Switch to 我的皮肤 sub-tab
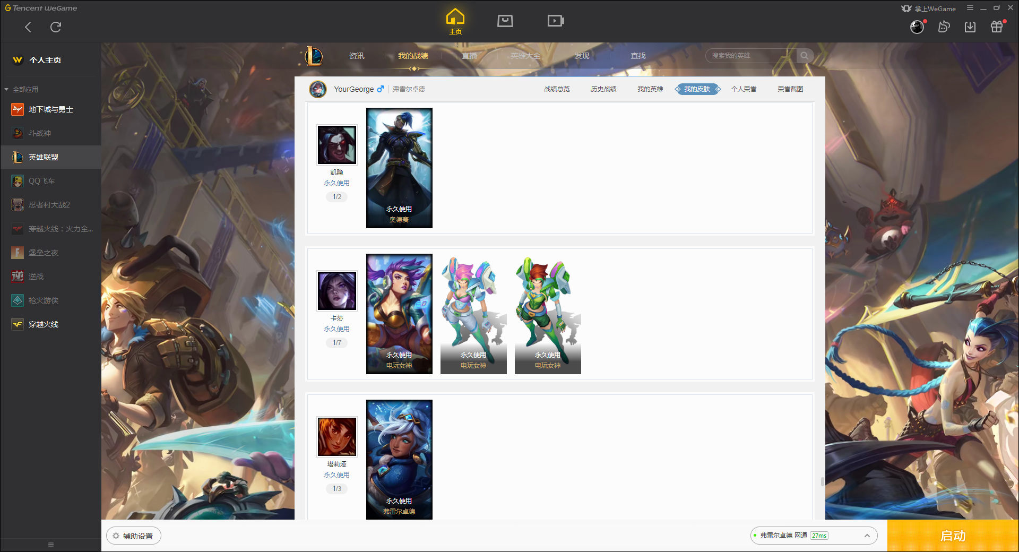This screenshot has width=1019, height=552. (697, 89)
